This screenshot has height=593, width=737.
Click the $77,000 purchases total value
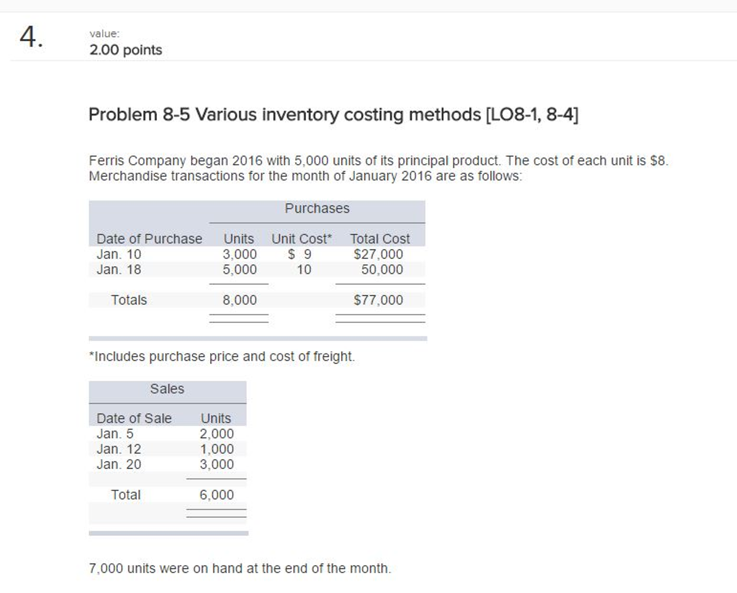379,299
